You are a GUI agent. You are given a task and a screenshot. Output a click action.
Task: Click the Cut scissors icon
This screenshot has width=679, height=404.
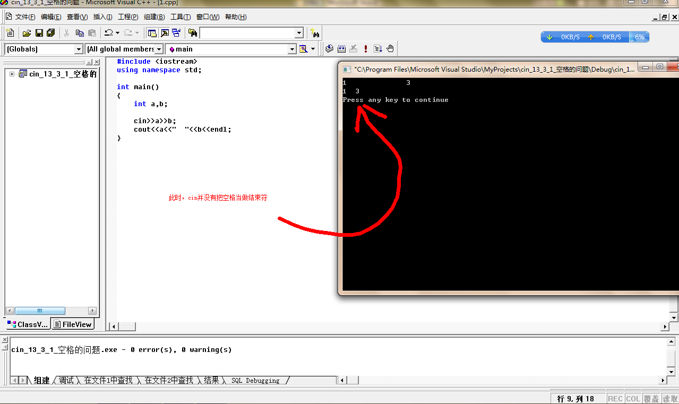point(67,33)
